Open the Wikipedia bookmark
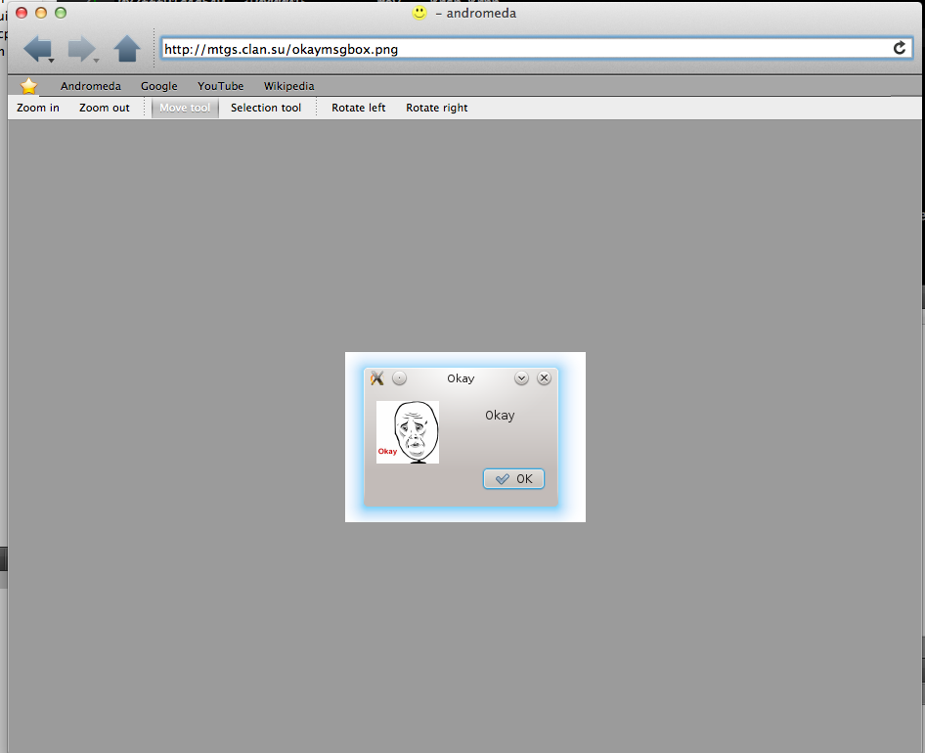 [288, 86]
